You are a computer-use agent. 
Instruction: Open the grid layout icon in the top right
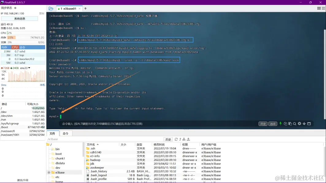[x=319, y=8]
